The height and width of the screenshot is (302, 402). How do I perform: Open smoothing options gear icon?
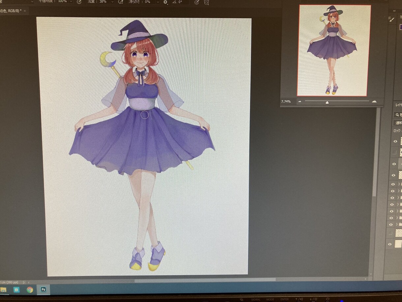tap(165, 2)
